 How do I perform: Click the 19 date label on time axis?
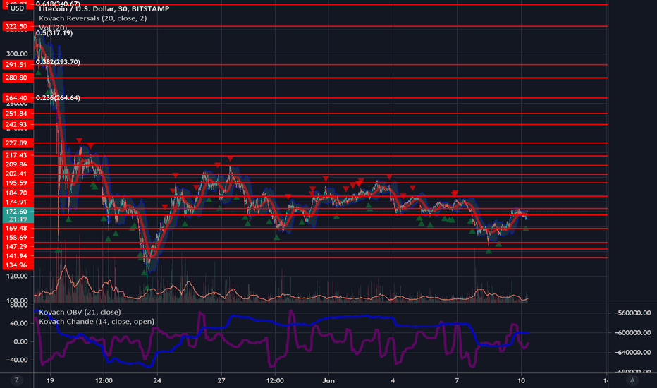point(50,381)
